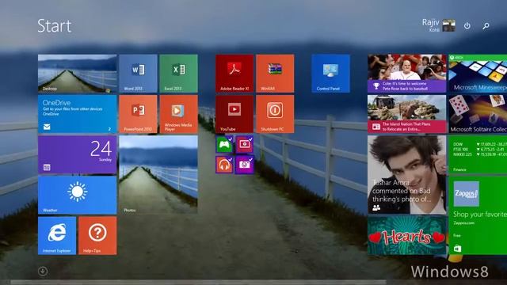Launch Word 2013 tile
Viewport: 507px width, 285px height.
coord(138,74)
